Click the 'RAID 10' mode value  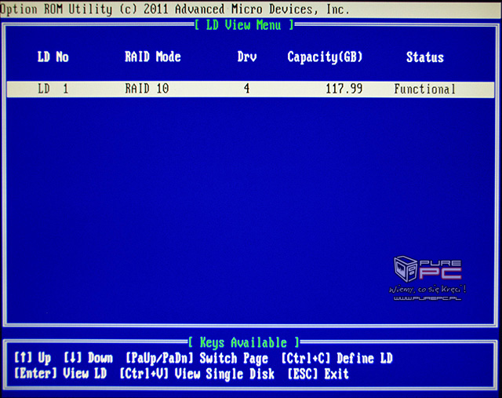point(147,89)
